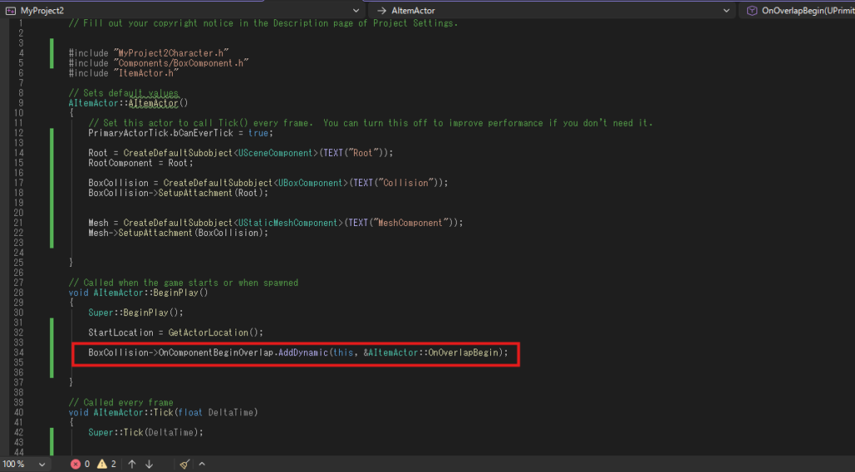Jump to next issue with down arrow

(x=149, y=464)
